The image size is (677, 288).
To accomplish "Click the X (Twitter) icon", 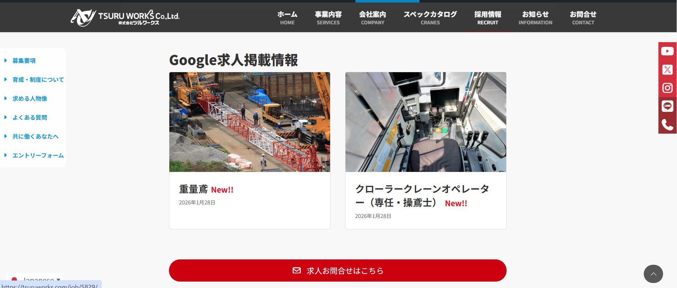I will tap(667, 70).
